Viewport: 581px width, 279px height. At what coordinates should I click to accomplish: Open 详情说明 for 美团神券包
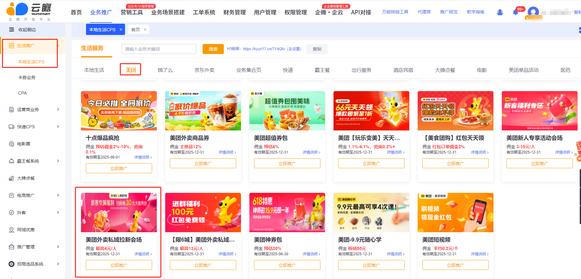(x=311, y=254)
